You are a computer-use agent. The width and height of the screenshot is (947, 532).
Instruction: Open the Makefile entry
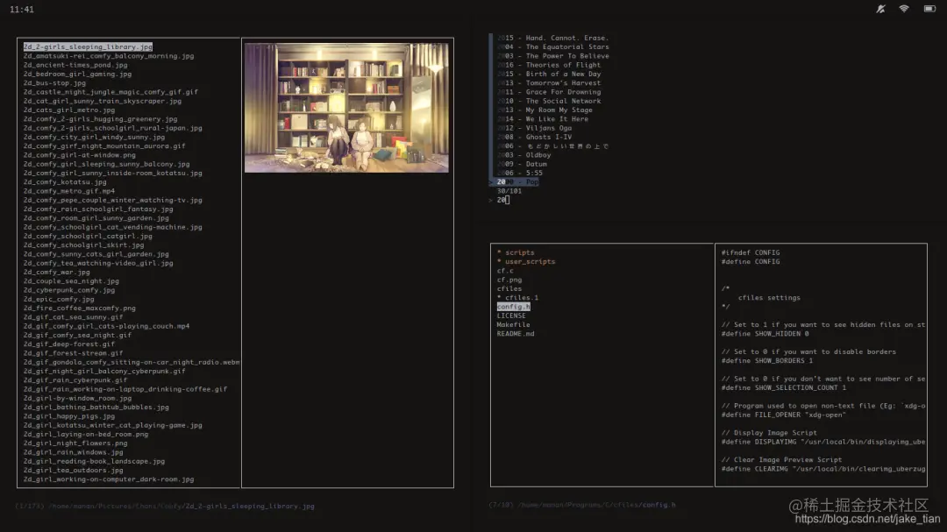[513, 325]
